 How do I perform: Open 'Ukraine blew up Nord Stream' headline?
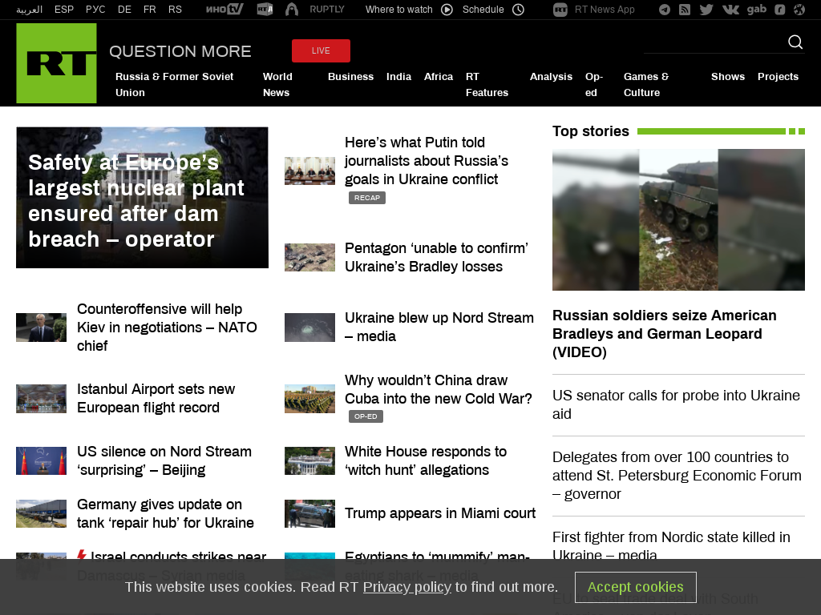point(439,327)
